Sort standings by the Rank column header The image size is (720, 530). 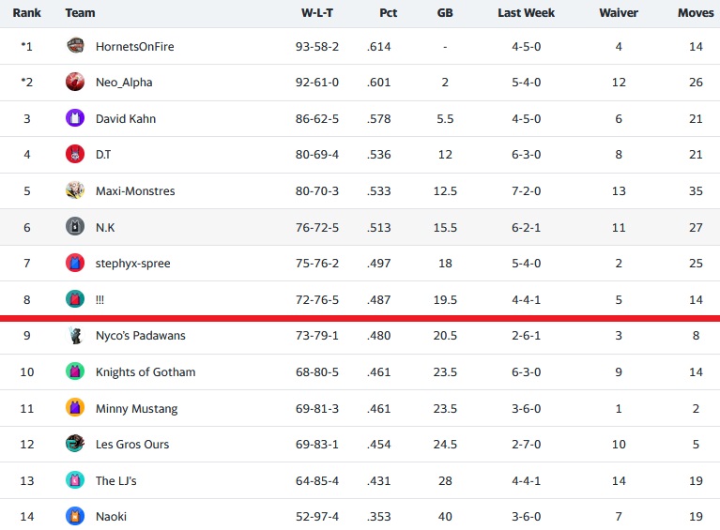click(26, 13)
